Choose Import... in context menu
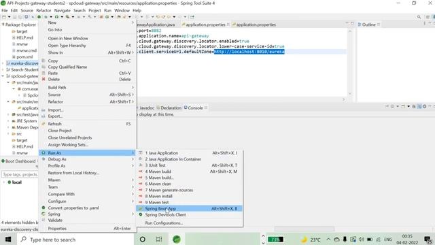Screen dimensions: 435x245 pos(88,110)
